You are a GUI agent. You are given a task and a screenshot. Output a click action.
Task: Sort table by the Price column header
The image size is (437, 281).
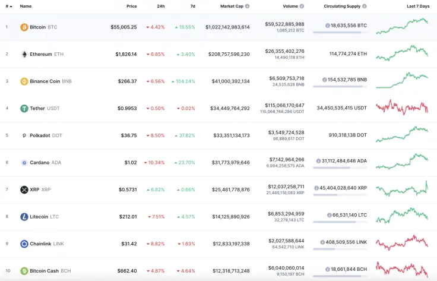(132, 6)
